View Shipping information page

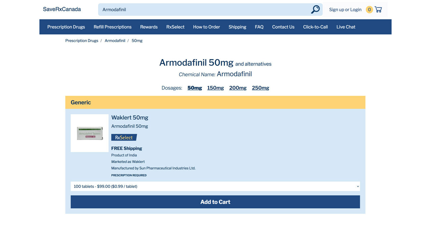click(x=237, y=27)
